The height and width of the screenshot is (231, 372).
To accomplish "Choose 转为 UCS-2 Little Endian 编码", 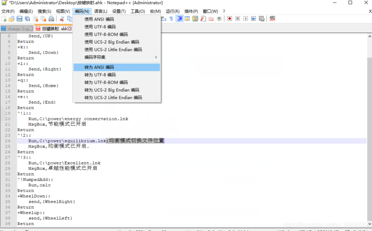I will pyautogui.click(x=117, y=98).
